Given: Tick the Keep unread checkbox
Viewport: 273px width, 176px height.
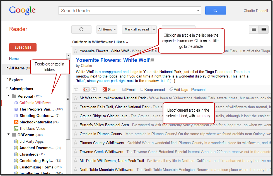Looking at the screenshot, I should click(x=142, y=89).
